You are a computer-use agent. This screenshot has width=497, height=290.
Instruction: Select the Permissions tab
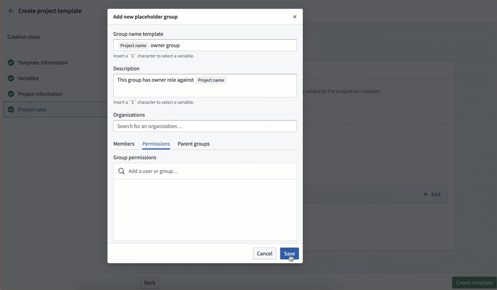pos(156,144)
